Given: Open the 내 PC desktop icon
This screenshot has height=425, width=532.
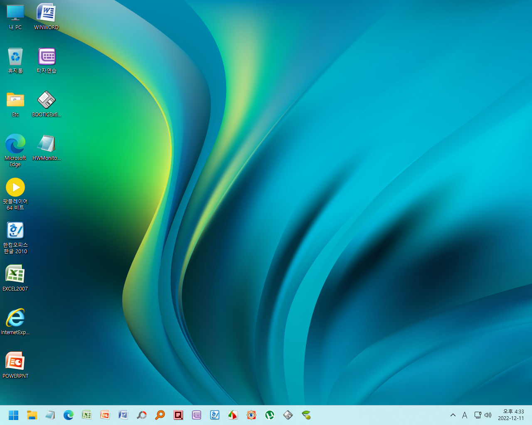Looking at the screenshot, I should click(x=15, y=17).
